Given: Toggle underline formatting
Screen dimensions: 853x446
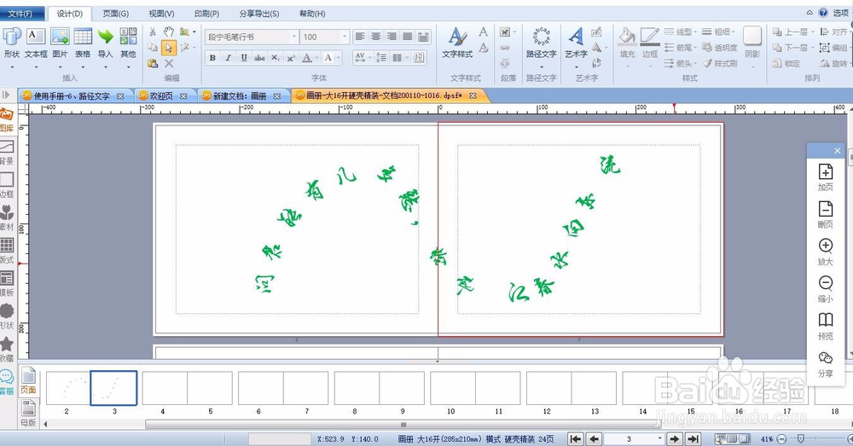Looking at the screenshot, I should (244, 58).
